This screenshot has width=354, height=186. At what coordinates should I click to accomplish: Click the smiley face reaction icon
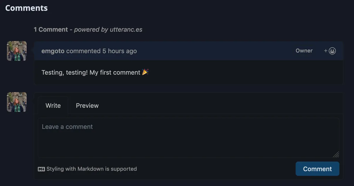332,50
